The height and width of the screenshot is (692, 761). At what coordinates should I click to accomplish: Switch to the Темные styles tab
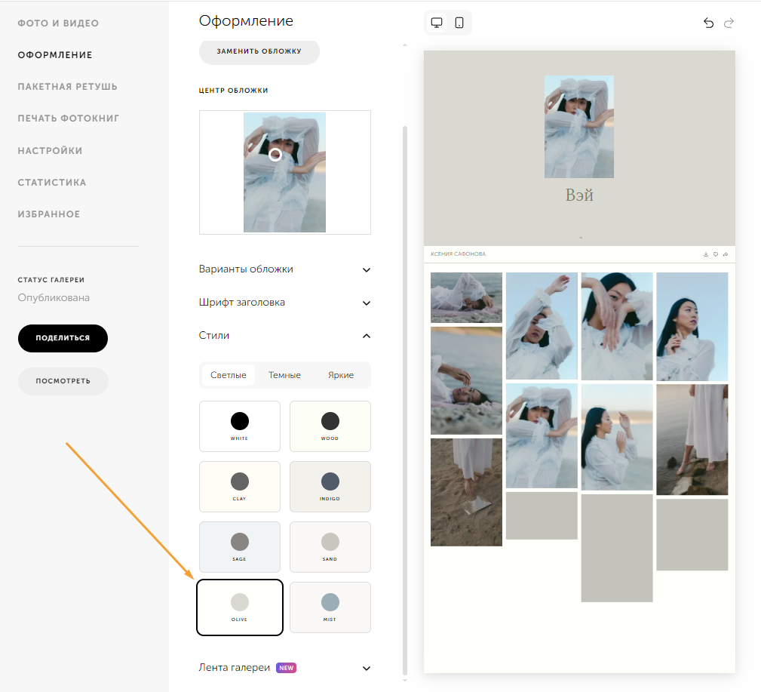[x=284, y=375]
